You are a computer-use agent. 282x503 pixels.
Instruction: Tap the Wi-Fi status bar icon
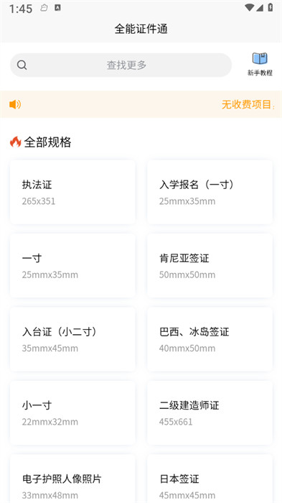pyautogui.click(x=249, y=7)
